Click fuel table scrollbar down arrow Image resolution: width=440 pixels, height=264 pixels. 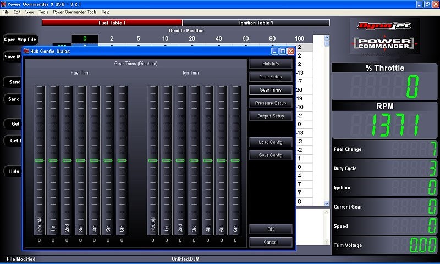[x=327, y=204]
